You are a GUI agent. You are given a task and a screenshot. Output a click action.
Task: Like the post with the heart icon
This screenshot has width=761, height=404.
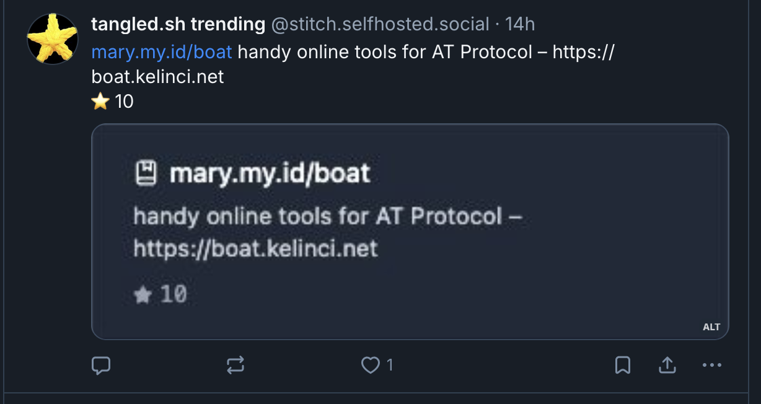371,366
